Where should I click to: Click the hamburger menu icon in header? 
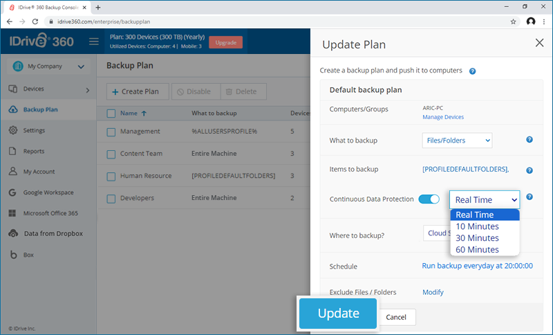click(x=93, y=42)
